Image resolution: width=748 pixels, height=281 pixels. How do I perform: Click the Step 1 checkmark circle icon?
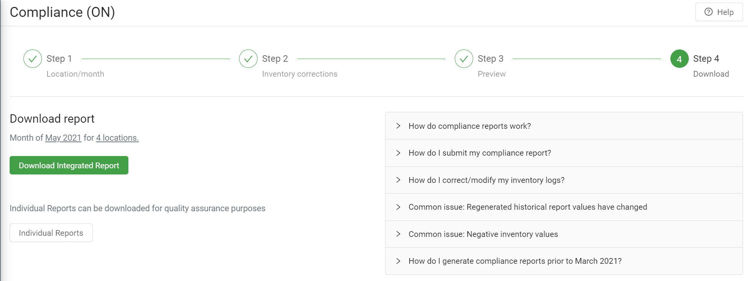(33, 59)
